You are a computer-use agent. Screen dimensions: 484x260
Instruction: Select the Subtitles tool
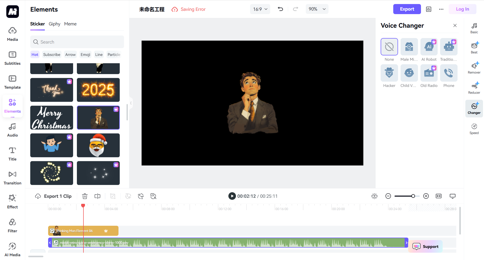click(12, 58)
